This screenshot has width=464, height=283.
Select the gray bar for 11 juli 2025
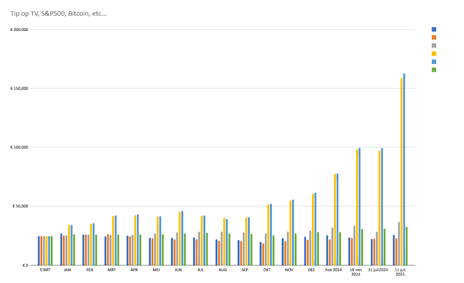399,244
